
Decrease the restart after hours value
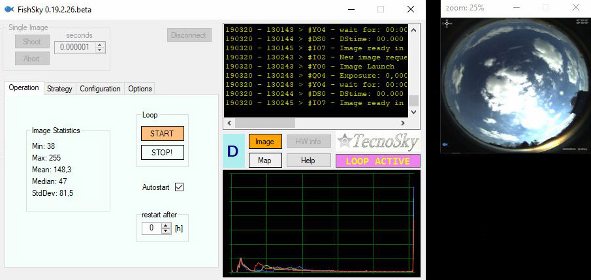[x=166, y=231]
